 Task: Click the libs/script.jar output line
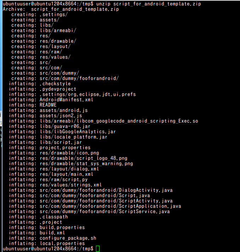[x=45, y=142]
